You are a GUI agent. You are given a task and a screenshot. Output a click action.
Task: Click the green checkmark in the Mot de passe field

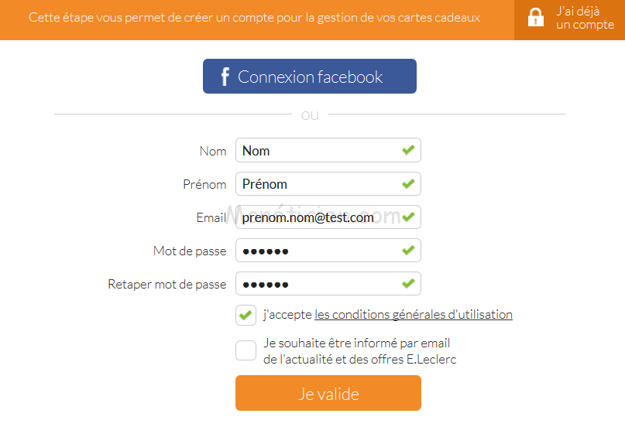408,251
